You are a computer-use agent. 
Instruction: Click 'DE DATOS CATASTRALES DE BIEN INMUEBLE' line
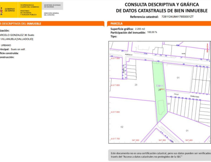tap(162, 11)
